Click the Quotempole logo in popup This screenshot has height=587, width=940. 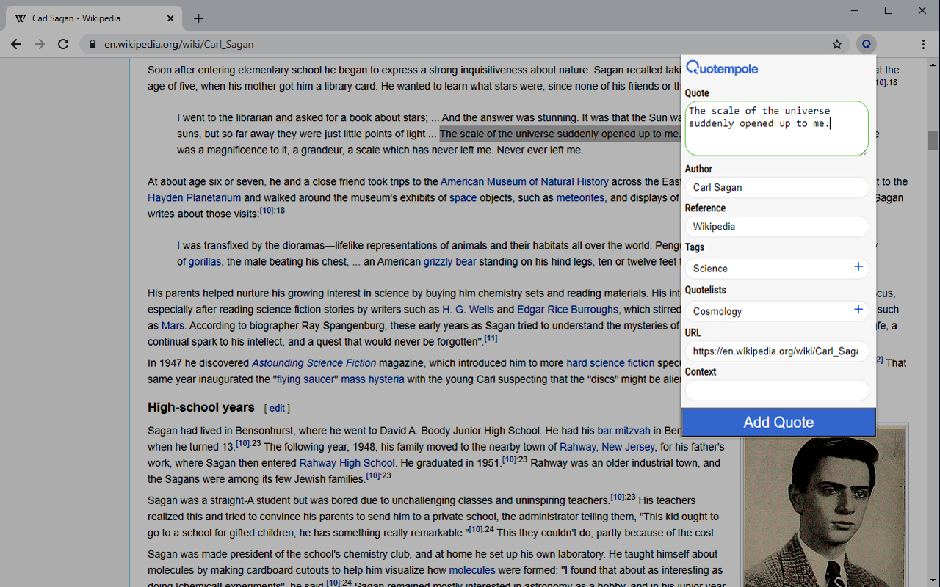pos(722,68)
